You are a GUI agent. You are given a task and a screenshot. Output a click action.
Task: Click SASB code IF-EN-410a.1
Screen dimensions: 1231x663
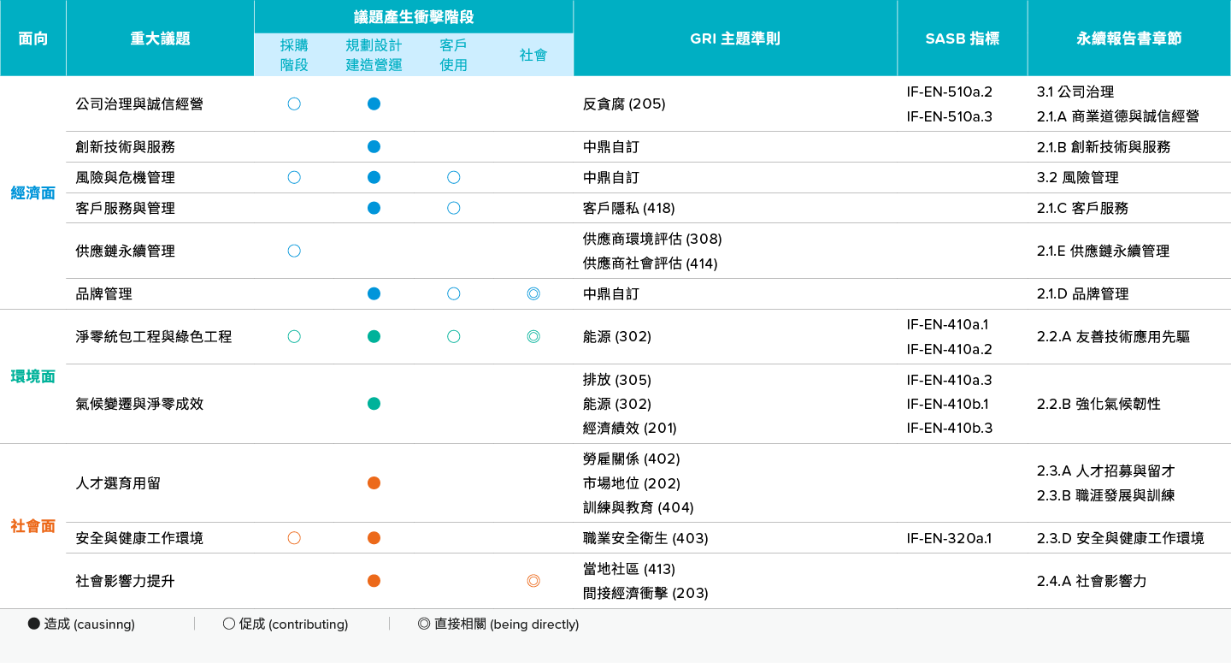tap(947, 324)
